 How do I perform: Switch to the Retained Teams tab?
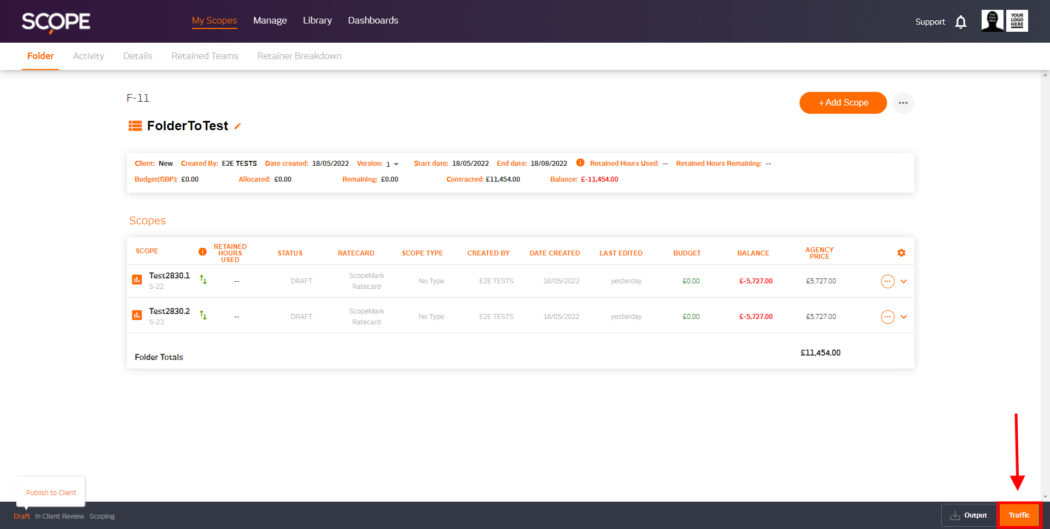[x=205, y=56]
